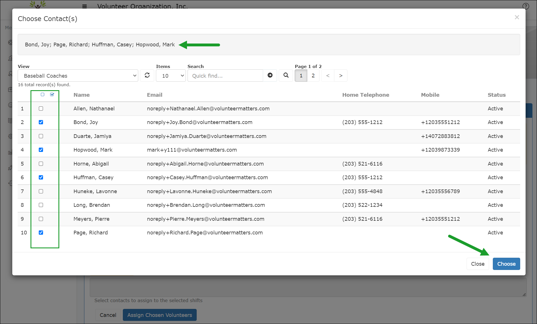Sort by Home Telephone column header

(366, 95)
